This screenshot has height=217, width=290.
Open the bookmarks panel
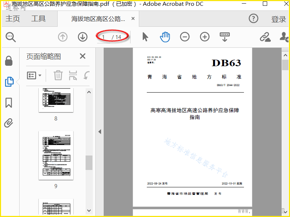(9, 103)
